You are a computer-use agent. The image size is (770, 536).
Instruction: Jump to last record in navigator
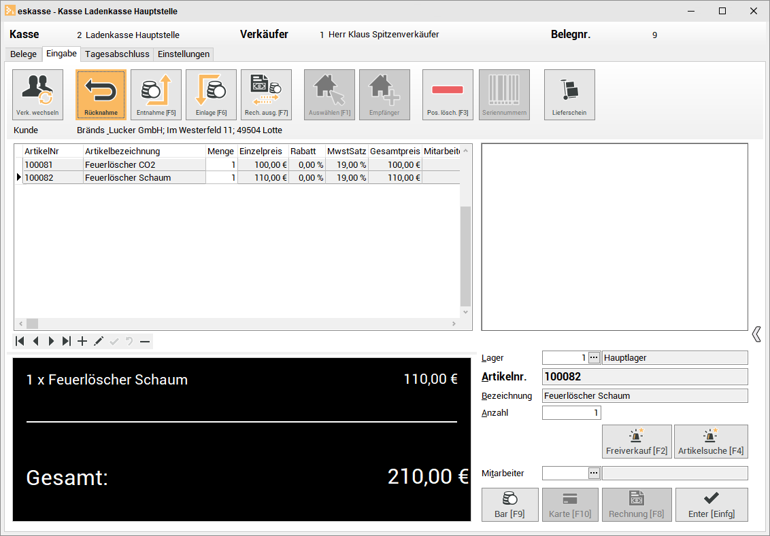pos(67,341)
